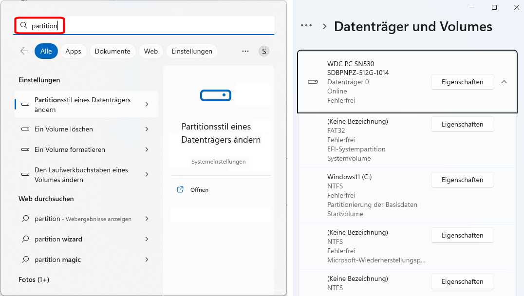Expand chevron on "Den Laufwerkbuchstaben eines Volumes ändern"
Viewport: 524px width, 296px height.
147,175
